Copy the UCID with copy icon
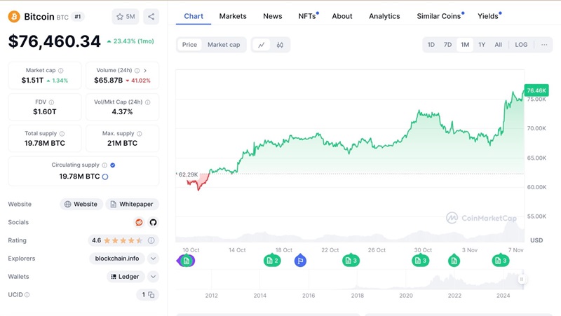 pyautogui.click(x=151, y=294)
